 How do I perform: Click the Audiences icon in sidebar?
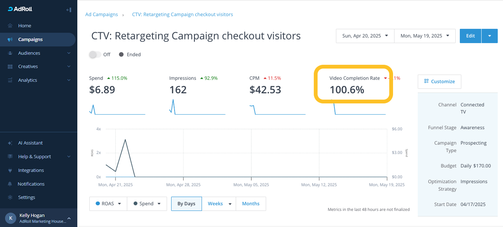point(10,53)
